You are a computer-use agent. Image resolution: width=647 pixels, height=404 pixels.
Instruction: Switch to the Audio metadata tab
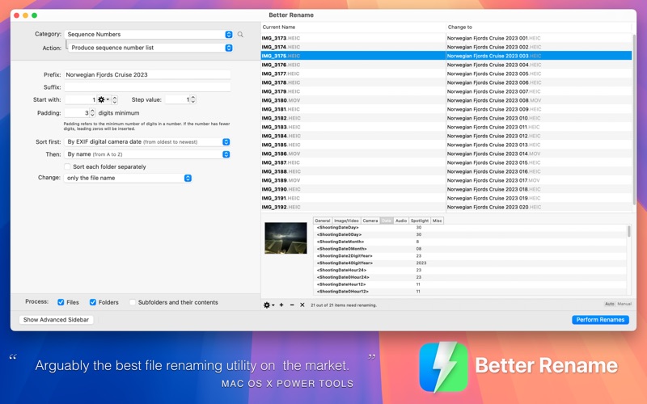click(401, 221)
